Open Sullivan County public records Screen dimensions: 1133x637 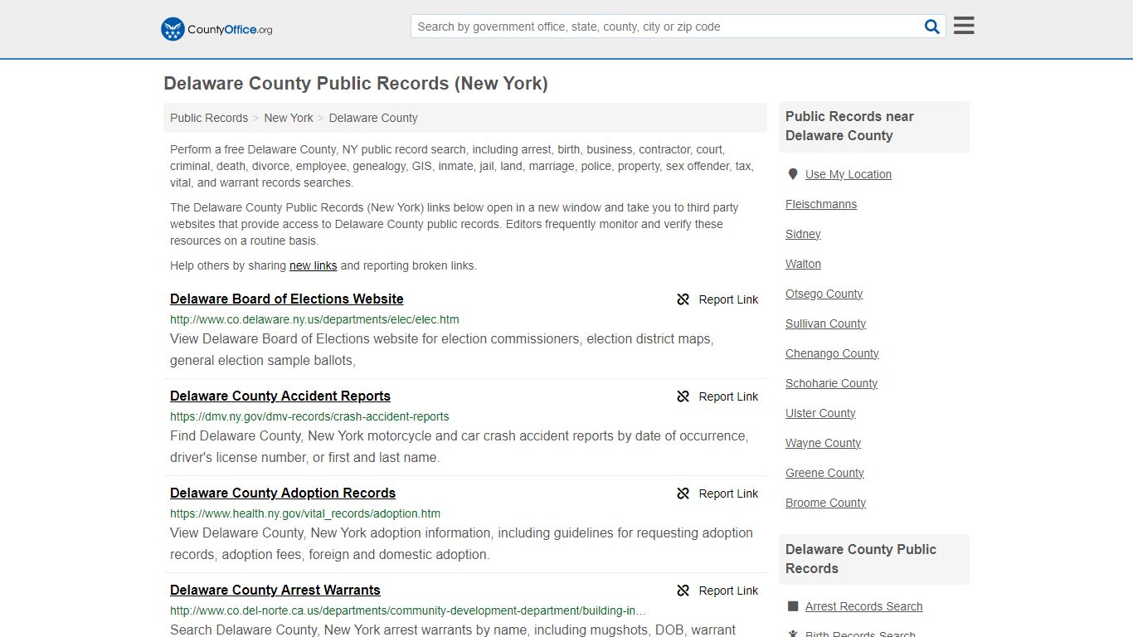[825, 323]
